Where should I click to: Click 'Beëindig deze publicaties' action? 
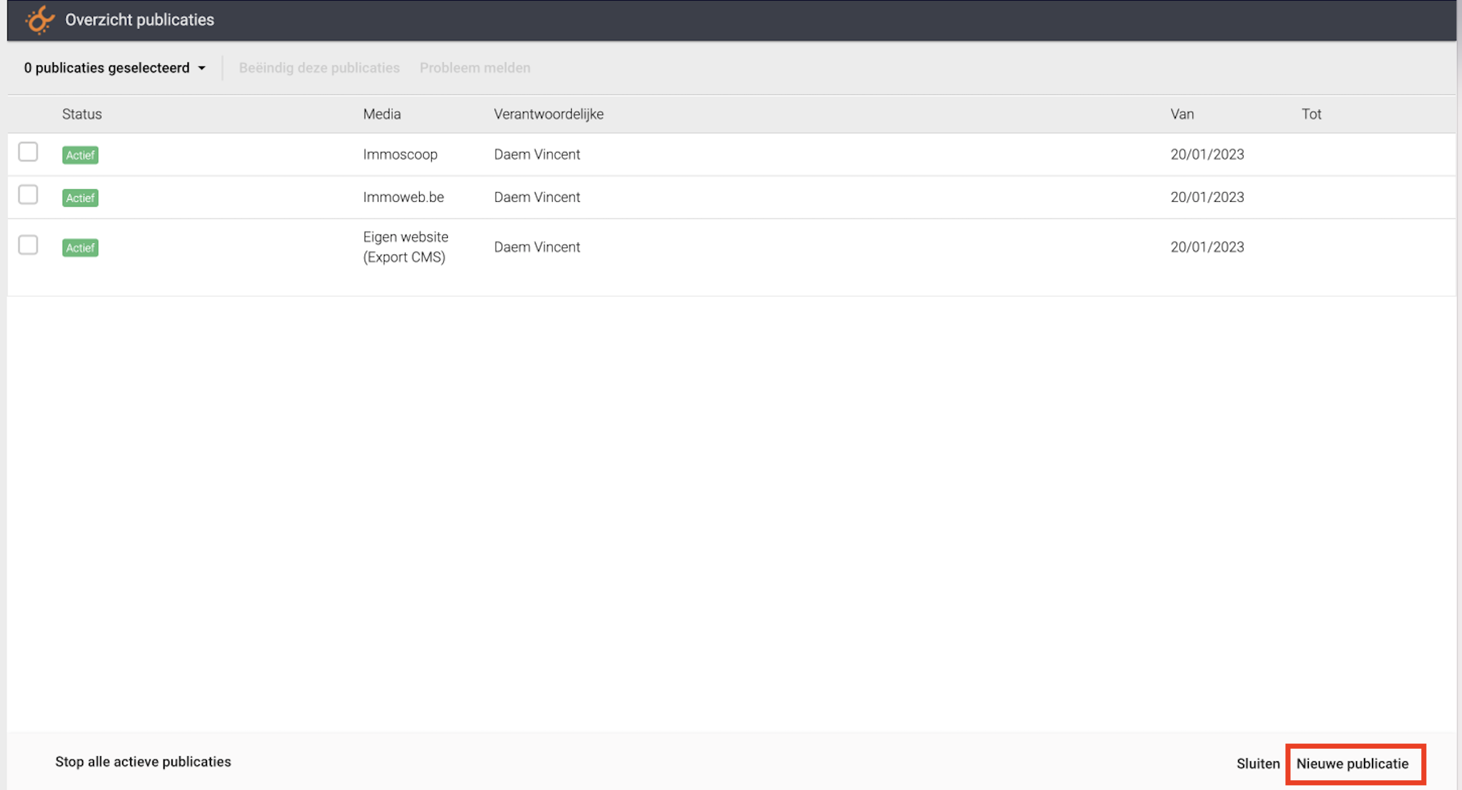point(319,68)
